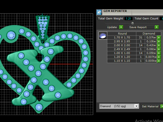The height and width of the screenshot is (122, 163).
Task: Click the Diamond column header
Action: click(149, 34)
